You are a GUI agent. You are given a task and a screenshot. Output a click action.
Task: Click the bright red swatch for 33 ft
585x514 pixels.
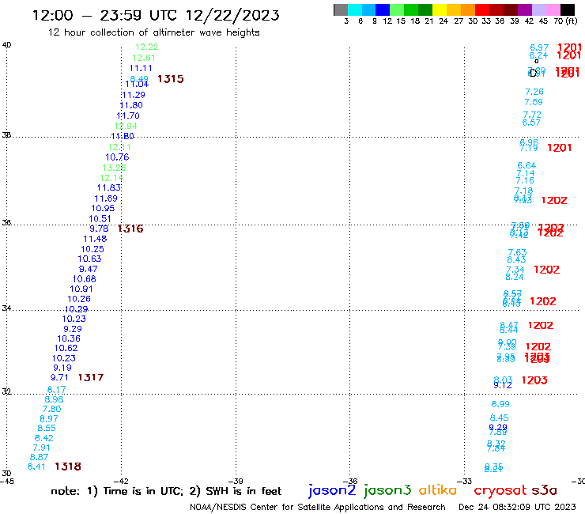(x=482, y=9)
